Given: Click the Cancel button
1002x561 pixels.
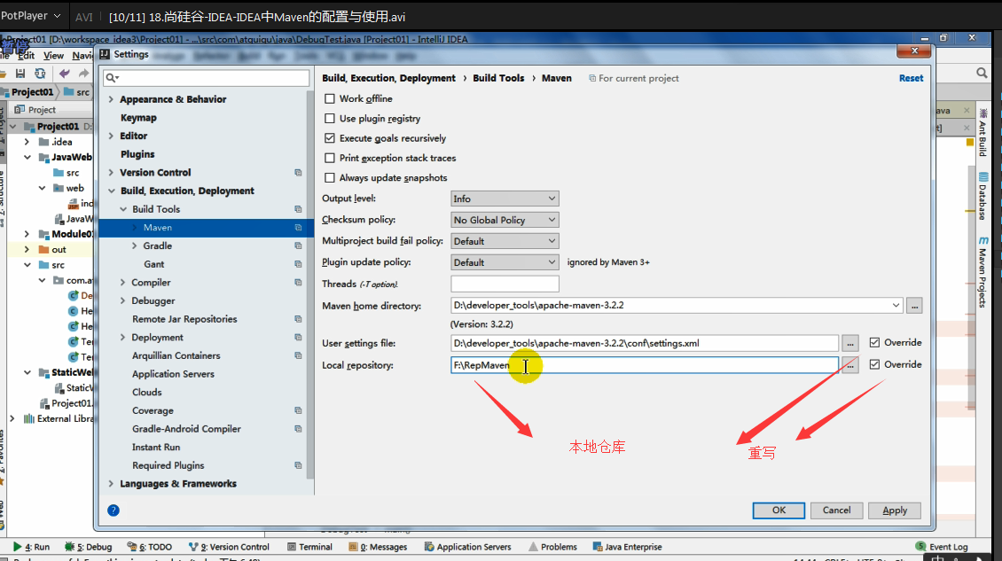Looking at the screenshot, I should (836, 510).
